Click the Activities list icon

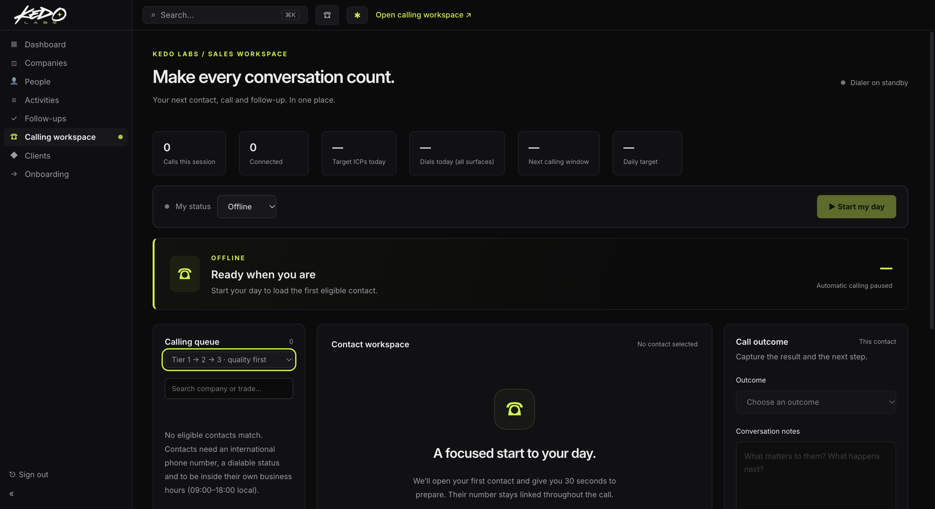(x=14, y=100)
